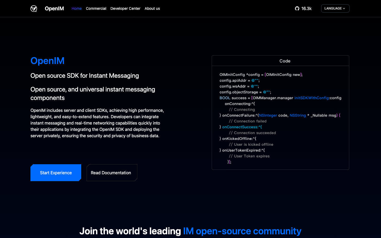
Task: Click the OpenIM logo icon
Action: click(34, 8)
